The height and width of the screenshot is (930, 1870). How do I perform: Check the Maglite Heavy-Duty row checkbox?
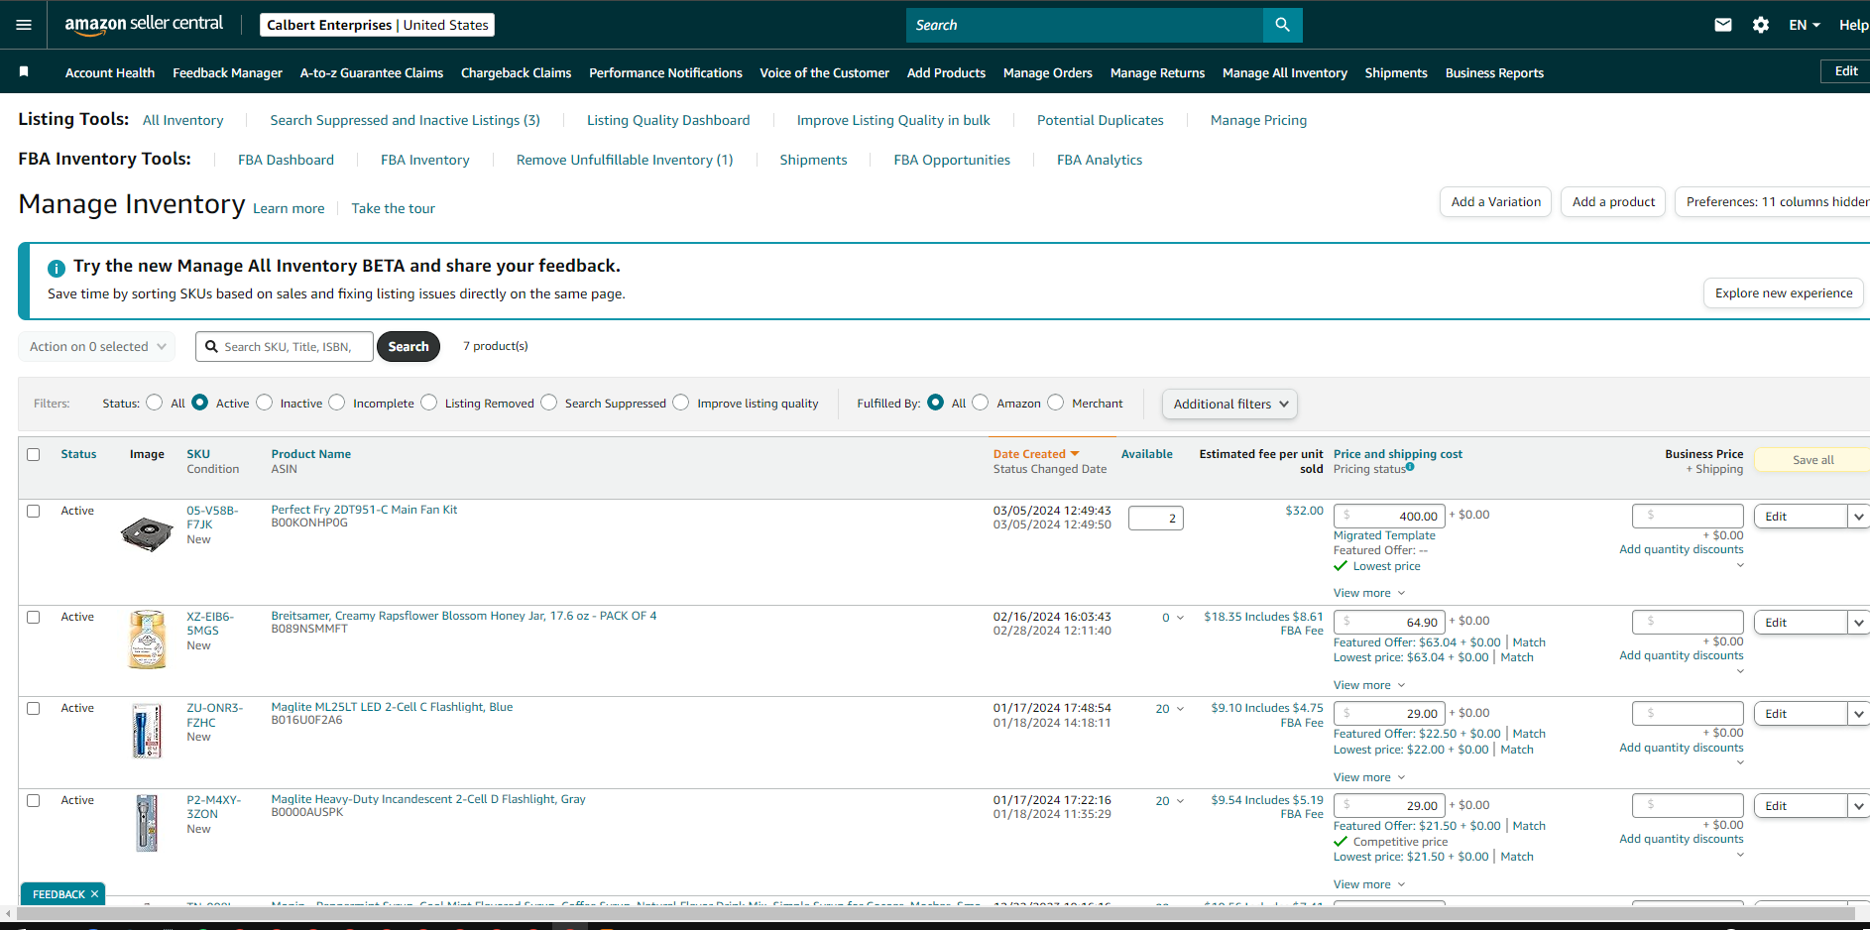pyautogui.click(x=34, y=800)
